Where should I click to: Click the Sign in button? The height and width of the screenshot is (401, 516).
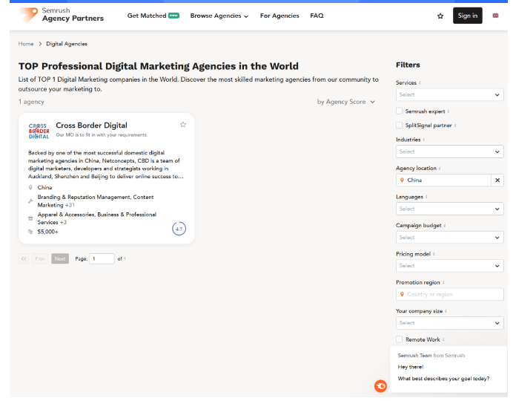point(467,16)
